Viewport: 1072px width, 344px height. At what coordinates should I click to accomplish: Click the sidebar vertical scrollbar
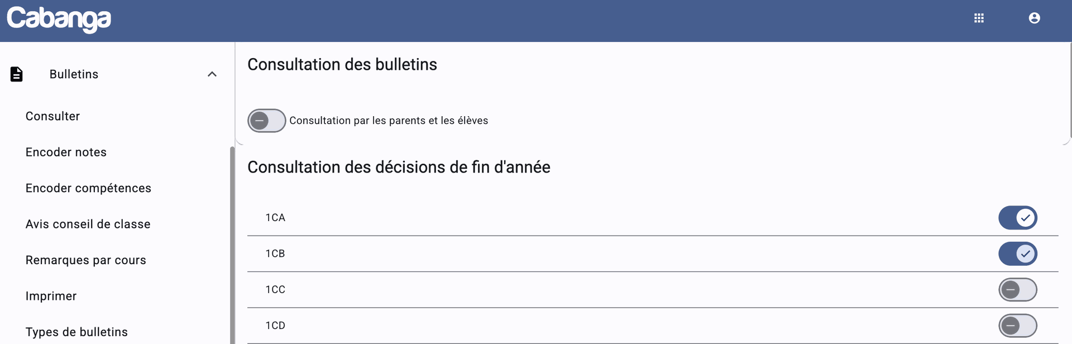click(232, 246)
